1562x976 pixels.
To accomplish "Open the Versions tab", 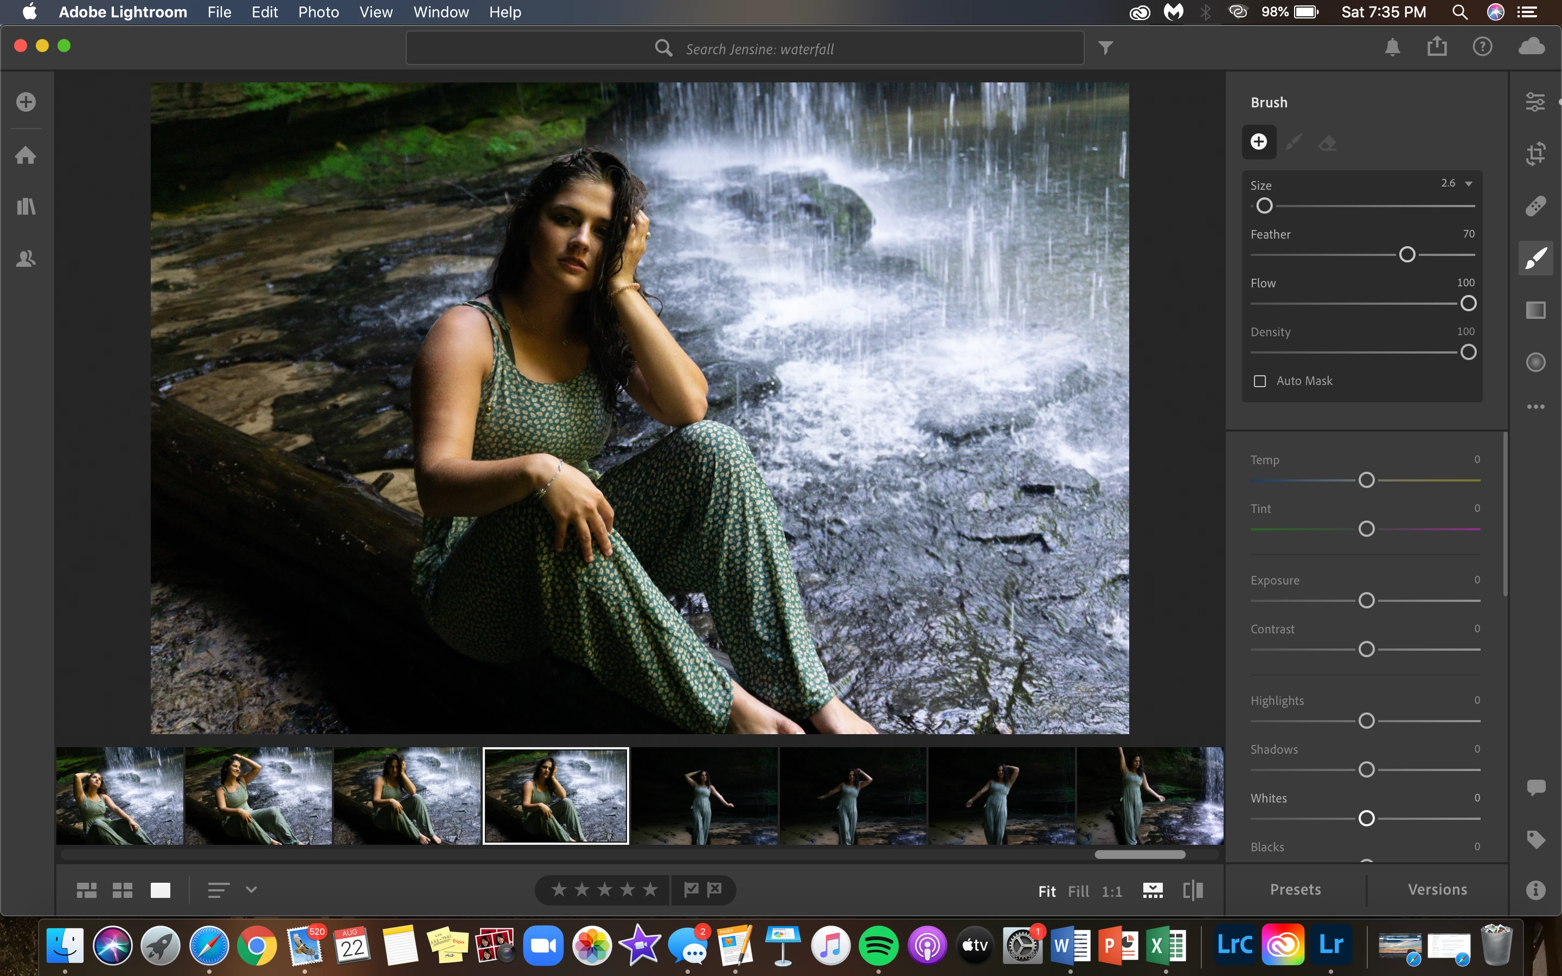I will tap(1437, 889).
